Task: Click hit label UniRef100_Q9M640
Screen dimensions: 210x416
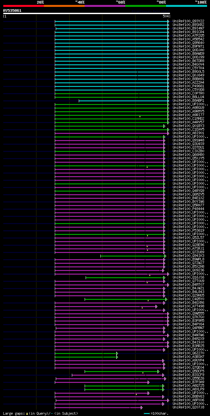Action: (x=188, y=43)
